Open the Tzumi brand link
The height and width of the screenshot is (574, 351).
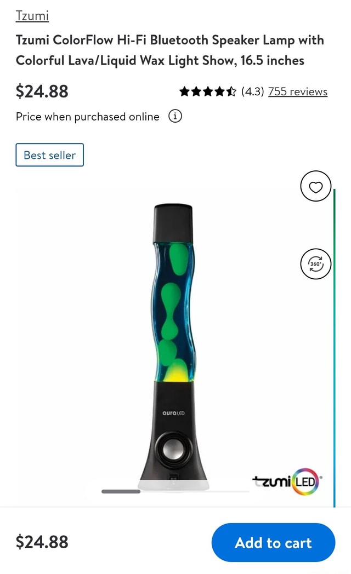tap(32, 16)
